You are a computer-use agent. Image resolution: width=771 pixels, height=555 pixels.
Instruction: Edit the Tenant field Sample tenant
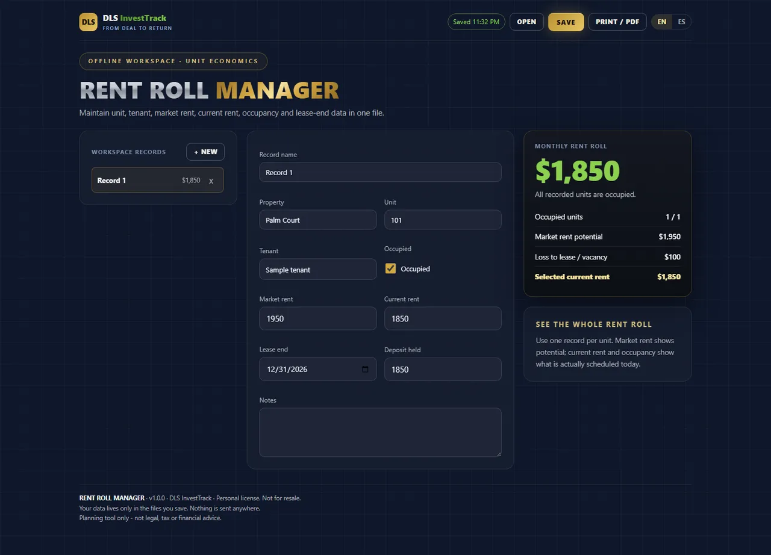click(x=318, y=270)
